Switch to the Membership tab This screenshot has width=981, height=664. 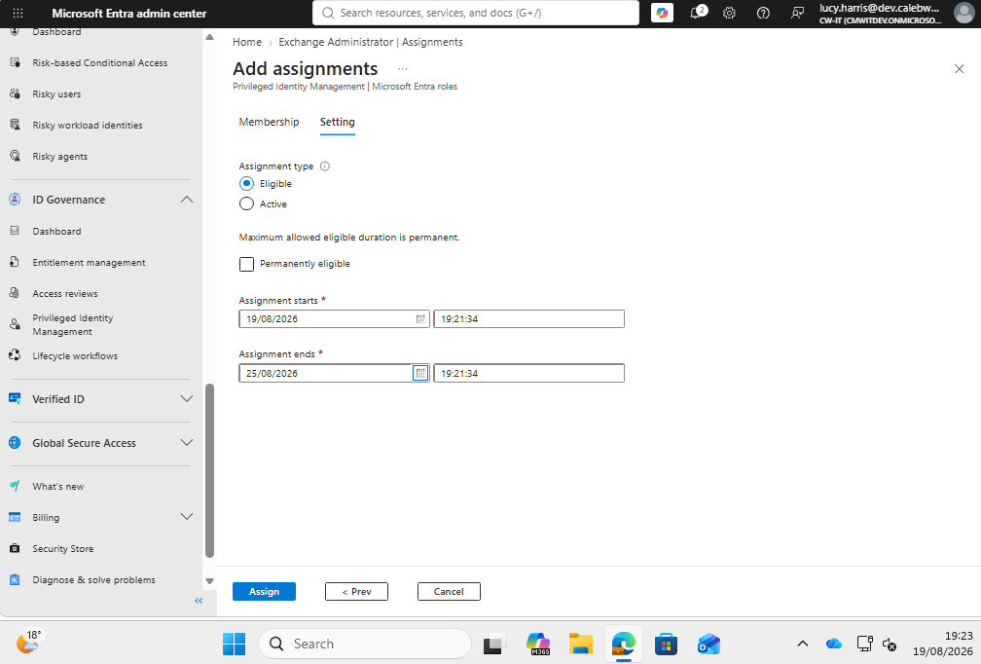point(269,122)
